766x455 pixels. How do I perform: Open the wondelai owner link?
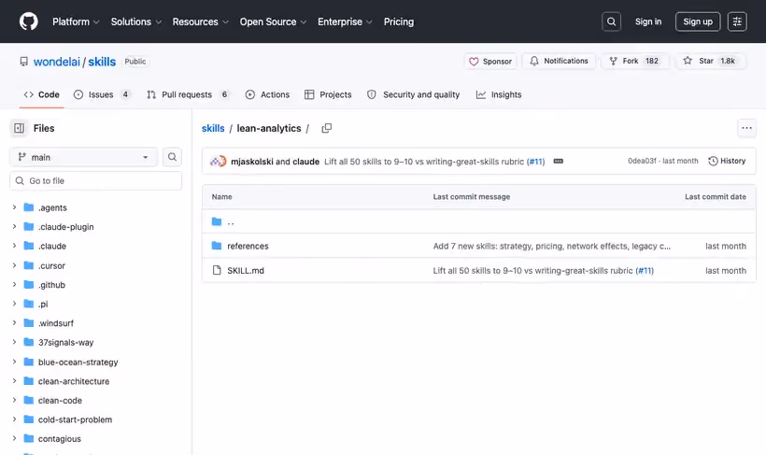pyautogui.click(x=57, y=62)
